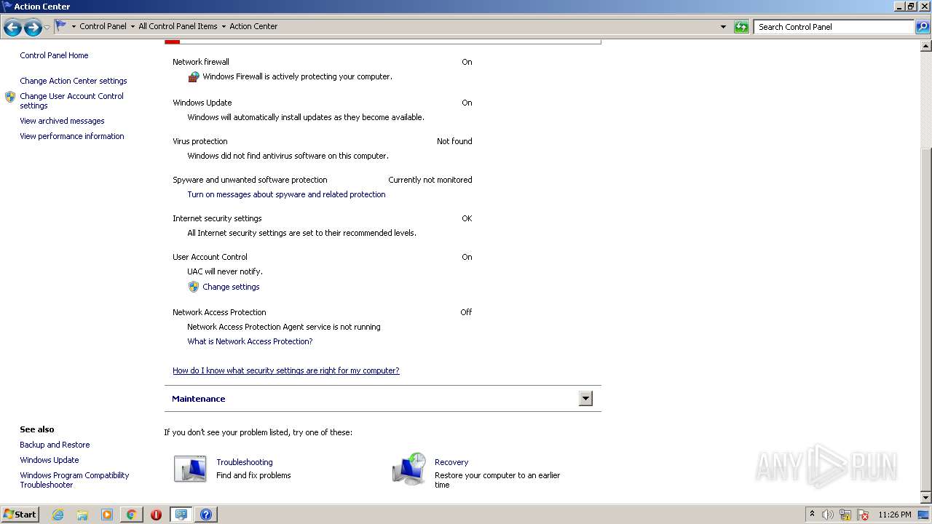Open Windows Program Compatibility Troubleshooter
This screenshot has height=524, width=932.
click(x=74, y=480)
